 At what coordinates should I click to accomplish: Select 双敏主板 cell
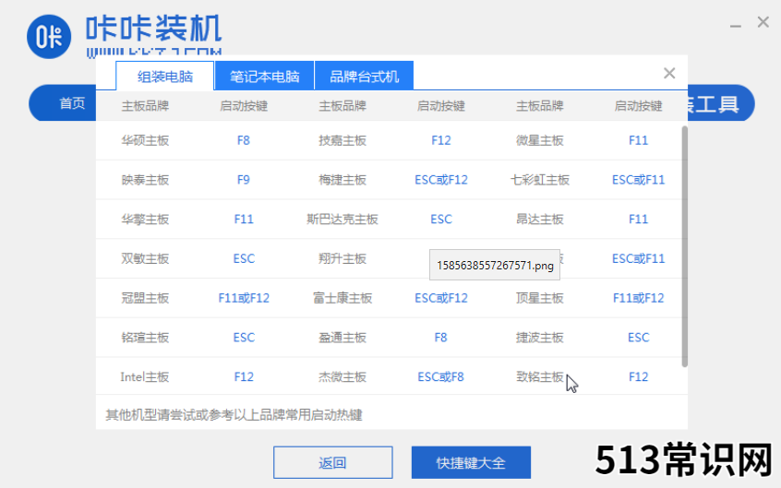point(145,258)
